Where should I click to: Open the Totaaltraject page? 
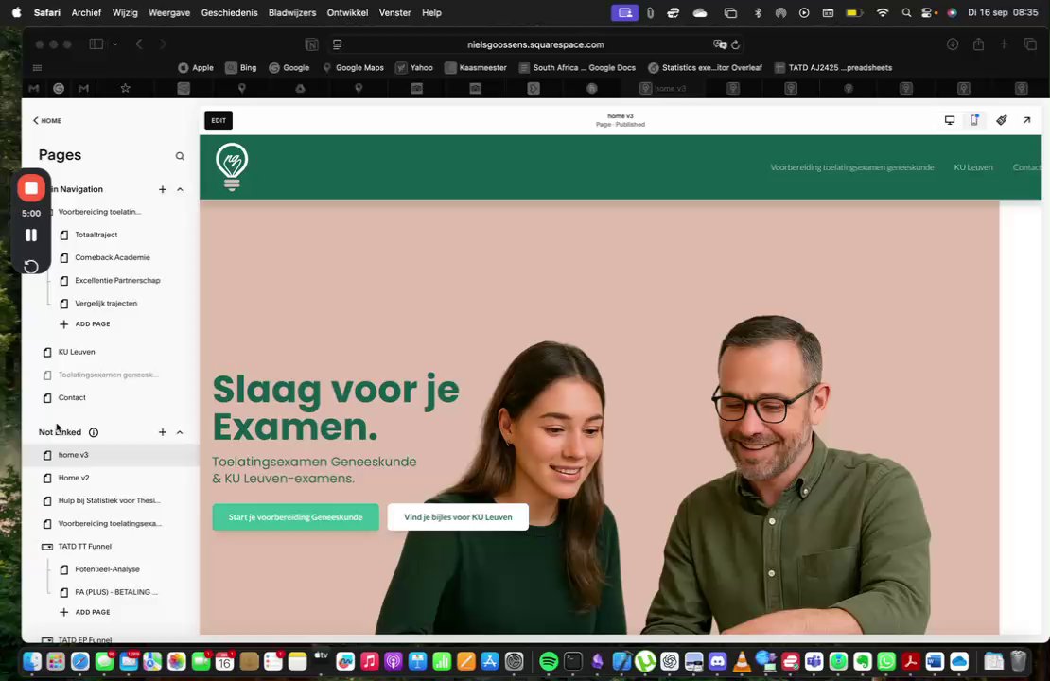96,235
